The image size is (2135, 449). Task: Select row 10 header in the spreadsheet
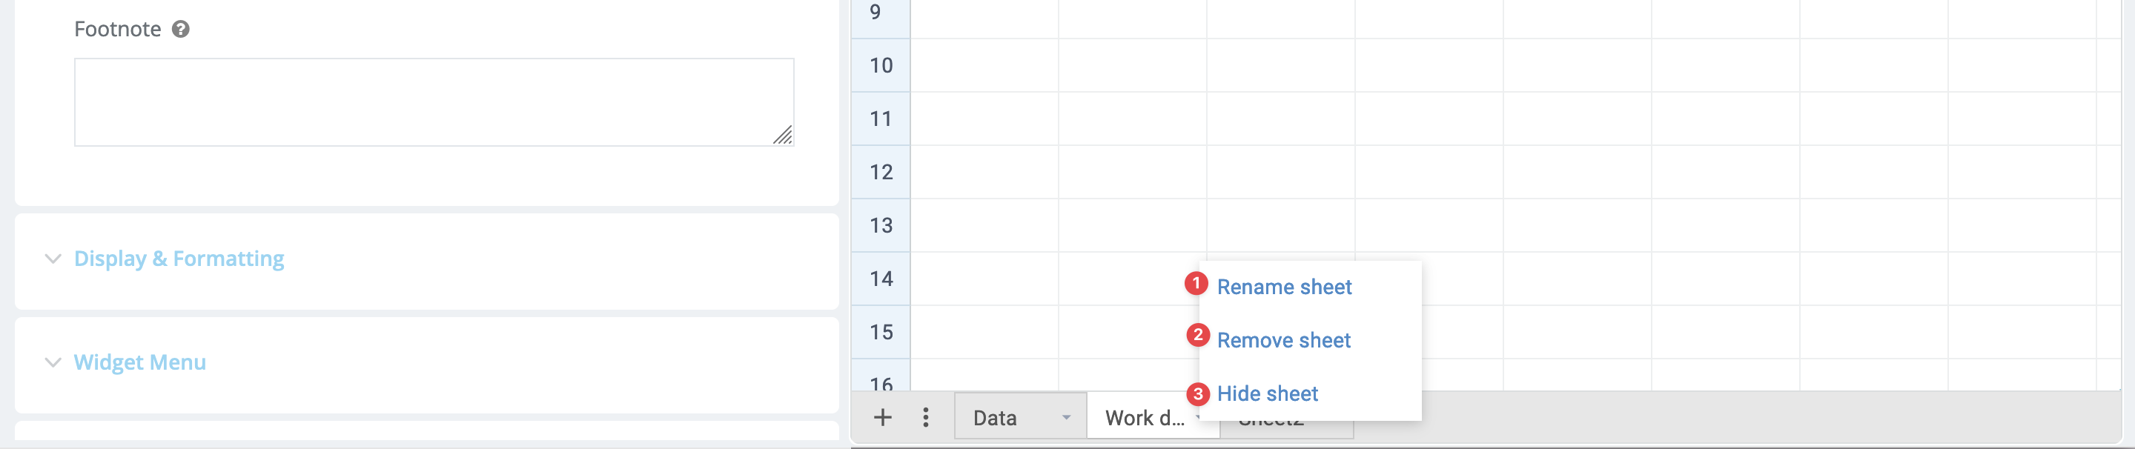click(x=881, y=65)
